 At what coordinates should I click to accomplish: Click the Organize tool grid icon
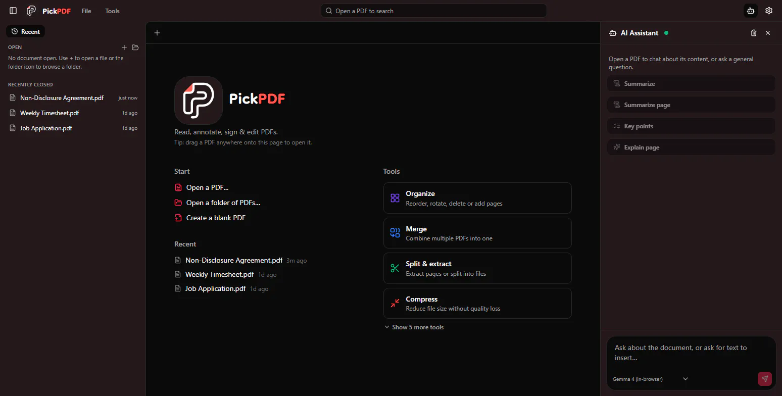[395, 198]
